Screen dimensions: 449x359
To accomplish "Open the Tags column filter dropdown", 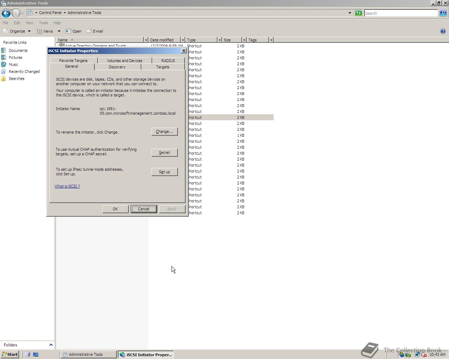I will [271, 40].
